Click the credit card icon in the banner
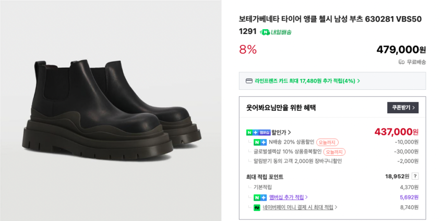 249,81
